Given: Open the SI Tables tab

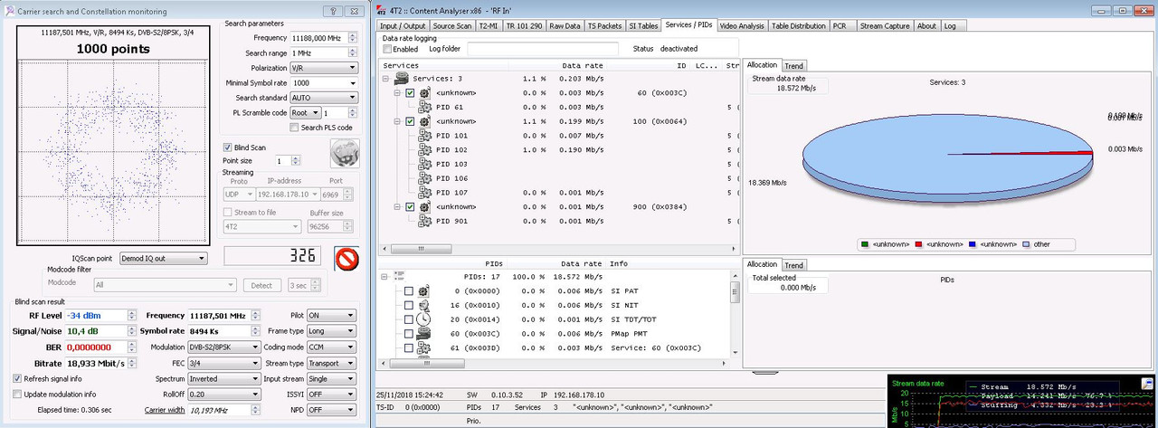Looking at the screenshot, I should (x=644, y=26).
